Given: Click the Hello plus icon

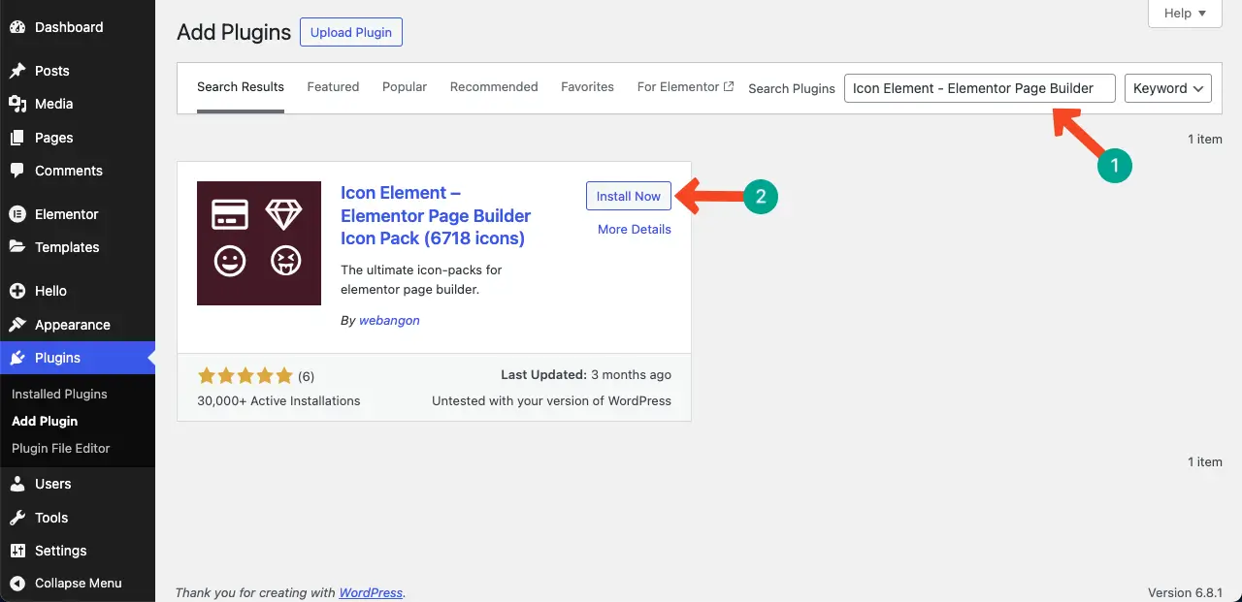Looking at the screenshot, I should point(17,291).
